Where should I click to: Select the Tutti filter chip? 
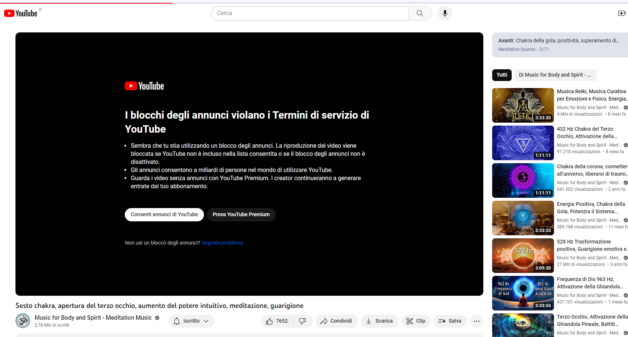tap(502, 75)
